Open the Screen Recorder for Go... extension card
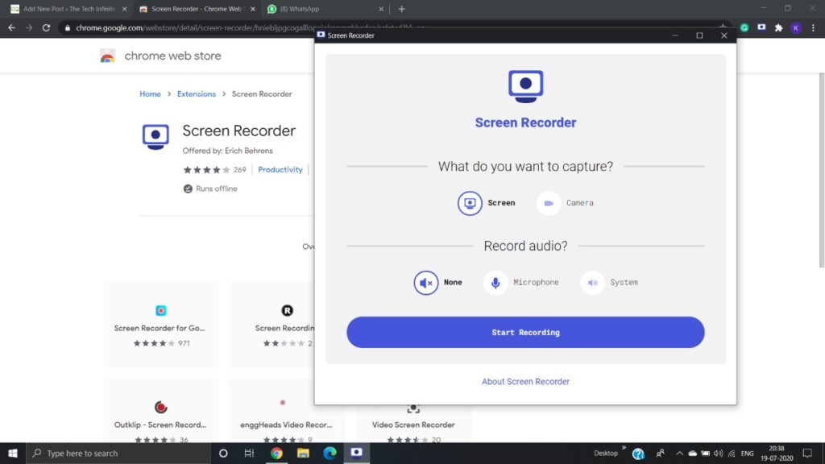825x464 pixels. (160, 325)
